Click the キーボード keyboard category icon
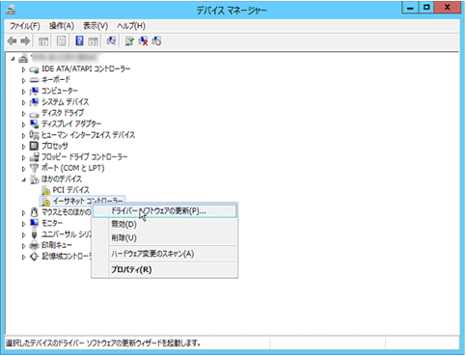This screenshot has height=356, width=467. (x=35, y=80)
